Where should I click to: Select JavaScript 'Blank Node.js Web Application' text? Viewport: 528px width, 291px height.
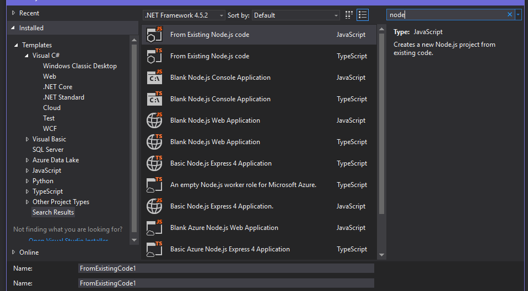(x=215, y=120)
